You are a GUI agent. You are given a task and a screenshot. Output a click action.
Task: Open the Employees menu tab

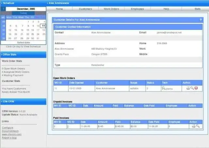point(137,9)
